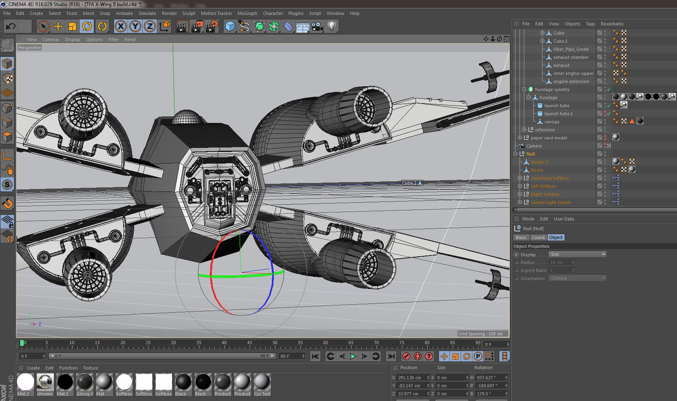Image resolution: width=677 pixels, height=401 pixels.
Task: Select the Mat.2 white material swatch
Action: (25, 384)
